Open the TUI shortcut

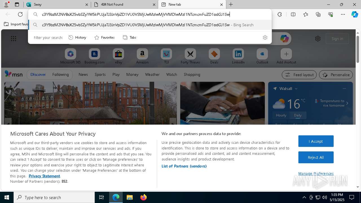pos(166,56)
